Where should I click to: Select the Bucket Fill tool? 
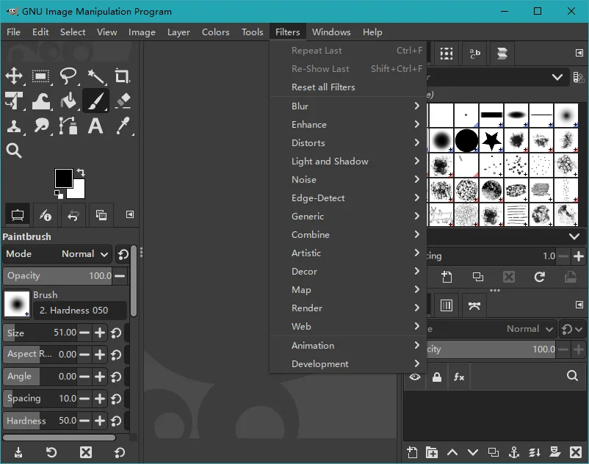point(68,101)
